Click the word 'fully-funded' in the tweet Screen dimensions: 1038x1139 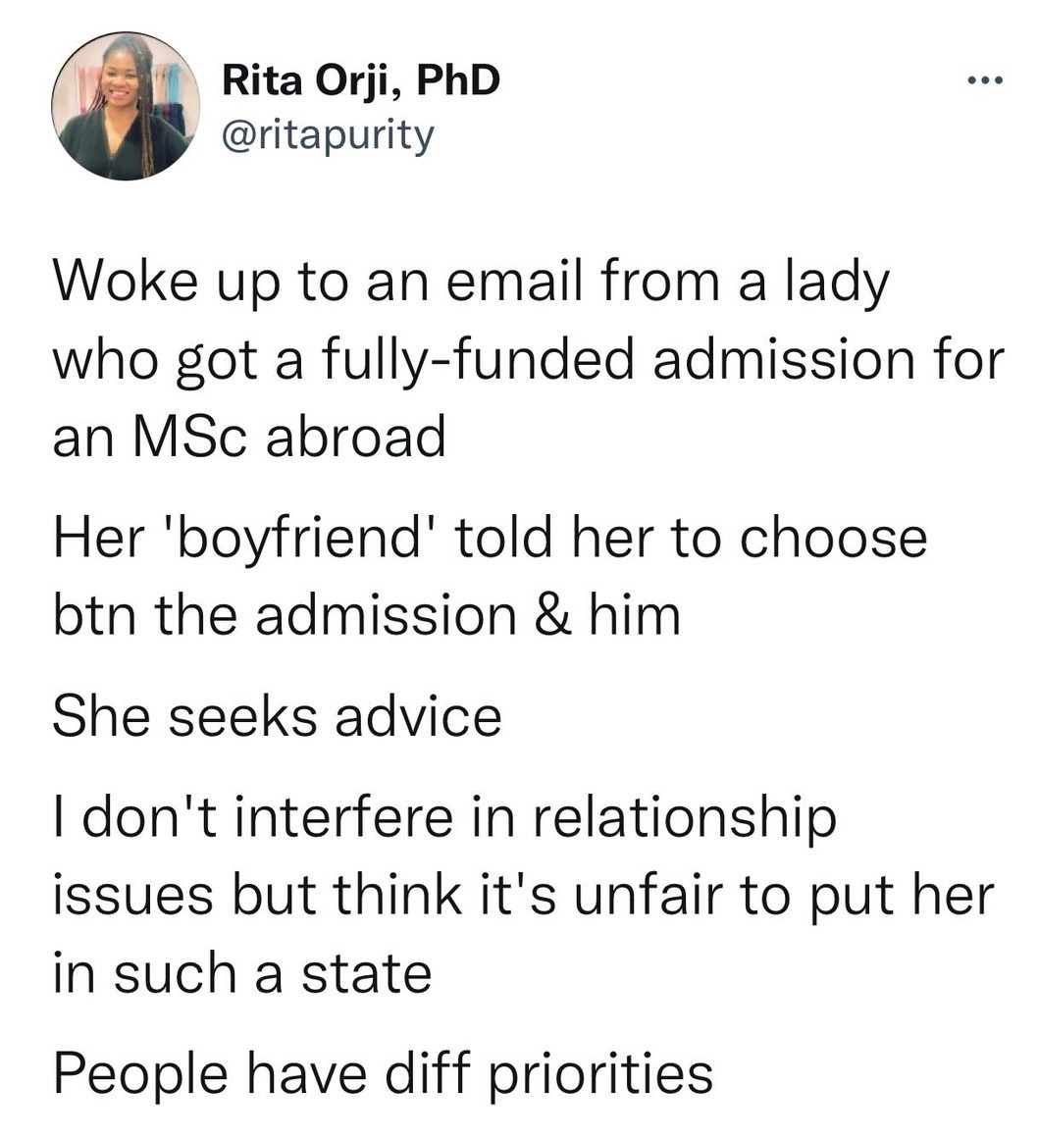click(473, 360)
